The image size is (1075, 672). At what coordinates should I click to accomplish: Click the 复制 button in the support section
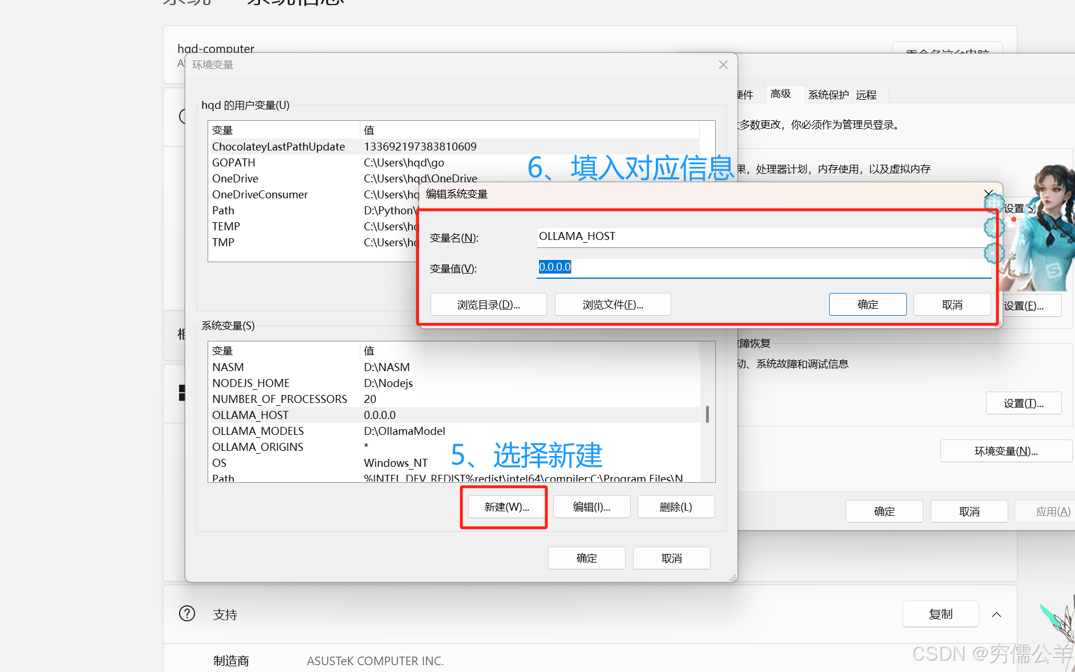tap(940, 614)
